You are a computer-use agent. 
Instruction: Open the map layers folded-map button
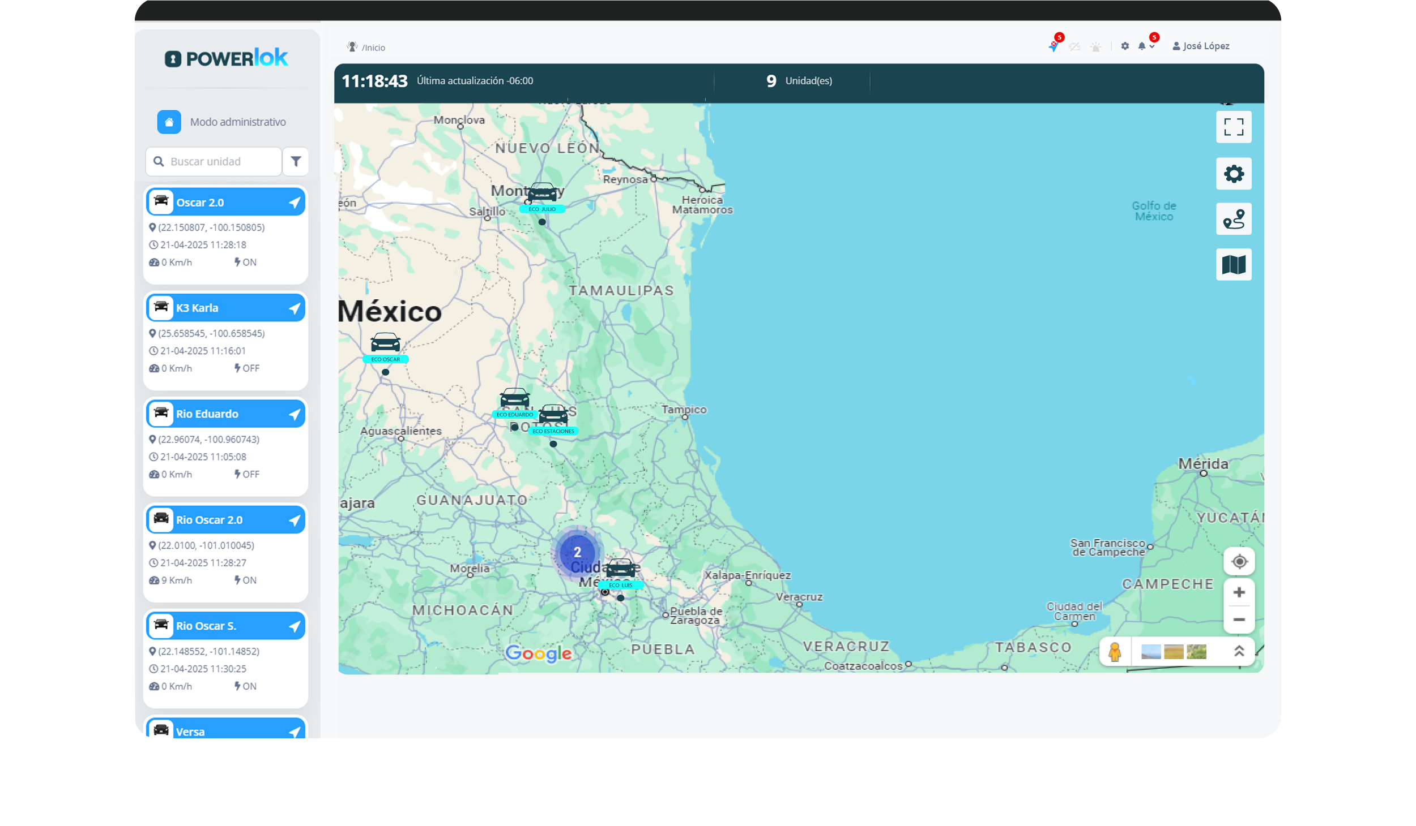pos(1232,264)
